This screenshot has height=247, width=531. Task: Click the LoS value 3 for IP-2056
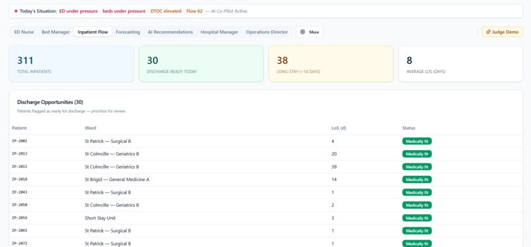tap(333, 218)
